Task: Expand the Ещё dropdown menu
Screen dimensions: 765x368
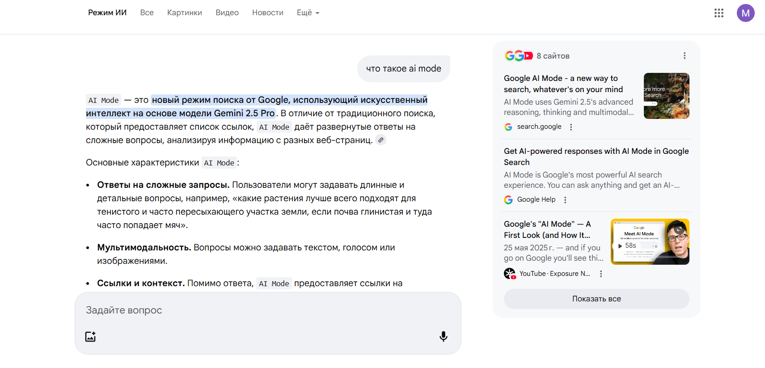Action: (308, 13)
